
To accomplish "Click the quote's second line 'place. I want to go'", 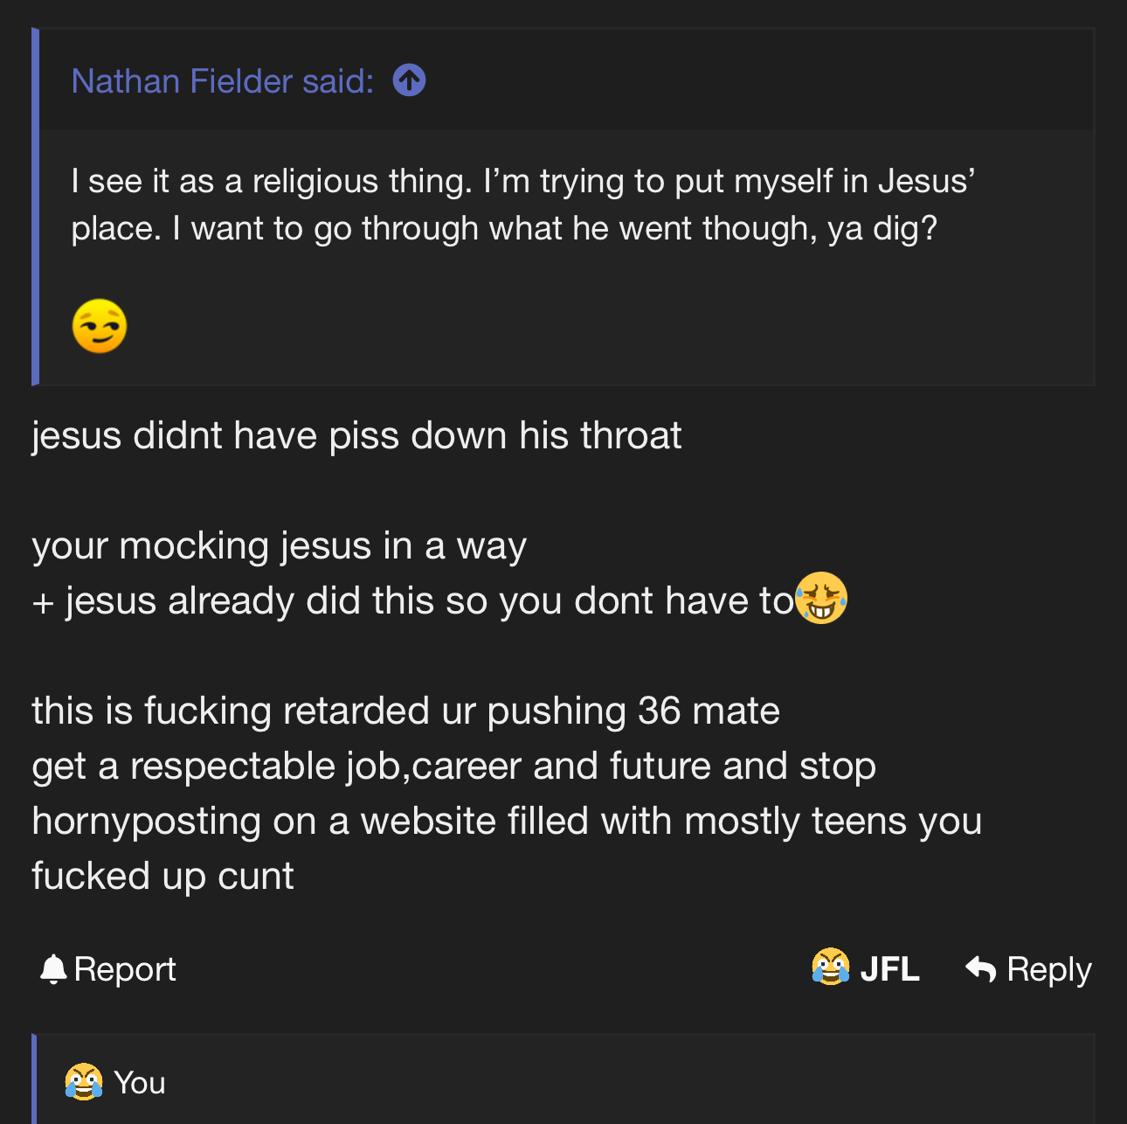I will click(503, 228).
